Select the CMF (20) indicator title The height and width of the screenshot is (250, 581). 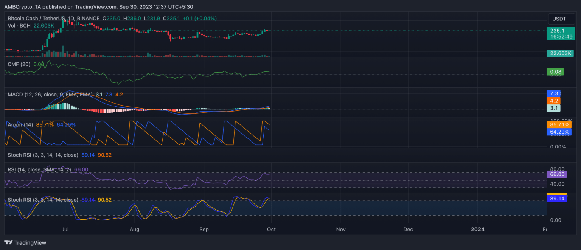(x=19, y=64)
